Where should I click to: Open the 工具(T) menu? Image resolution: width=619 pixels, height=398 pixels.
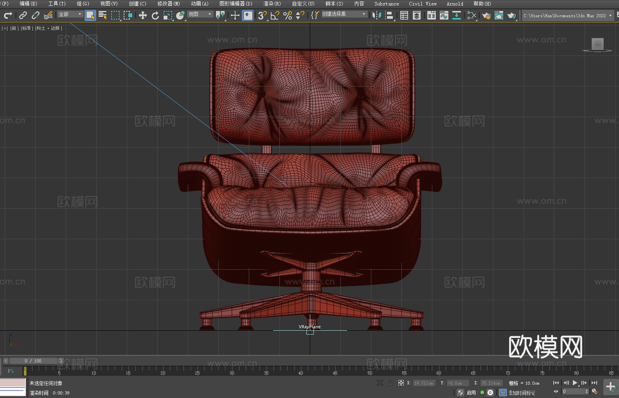pos(57,4)
